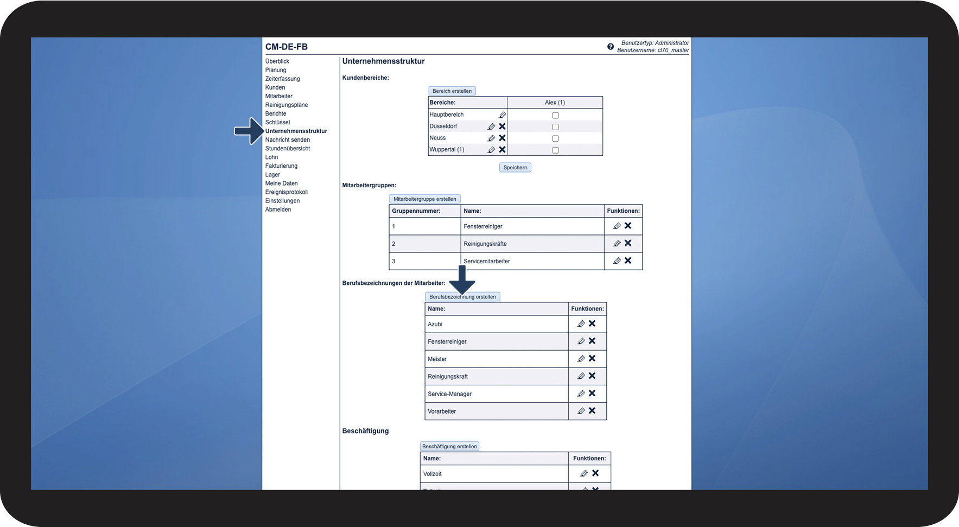Edit the Meister job title pencil icon

pos(581,359)
